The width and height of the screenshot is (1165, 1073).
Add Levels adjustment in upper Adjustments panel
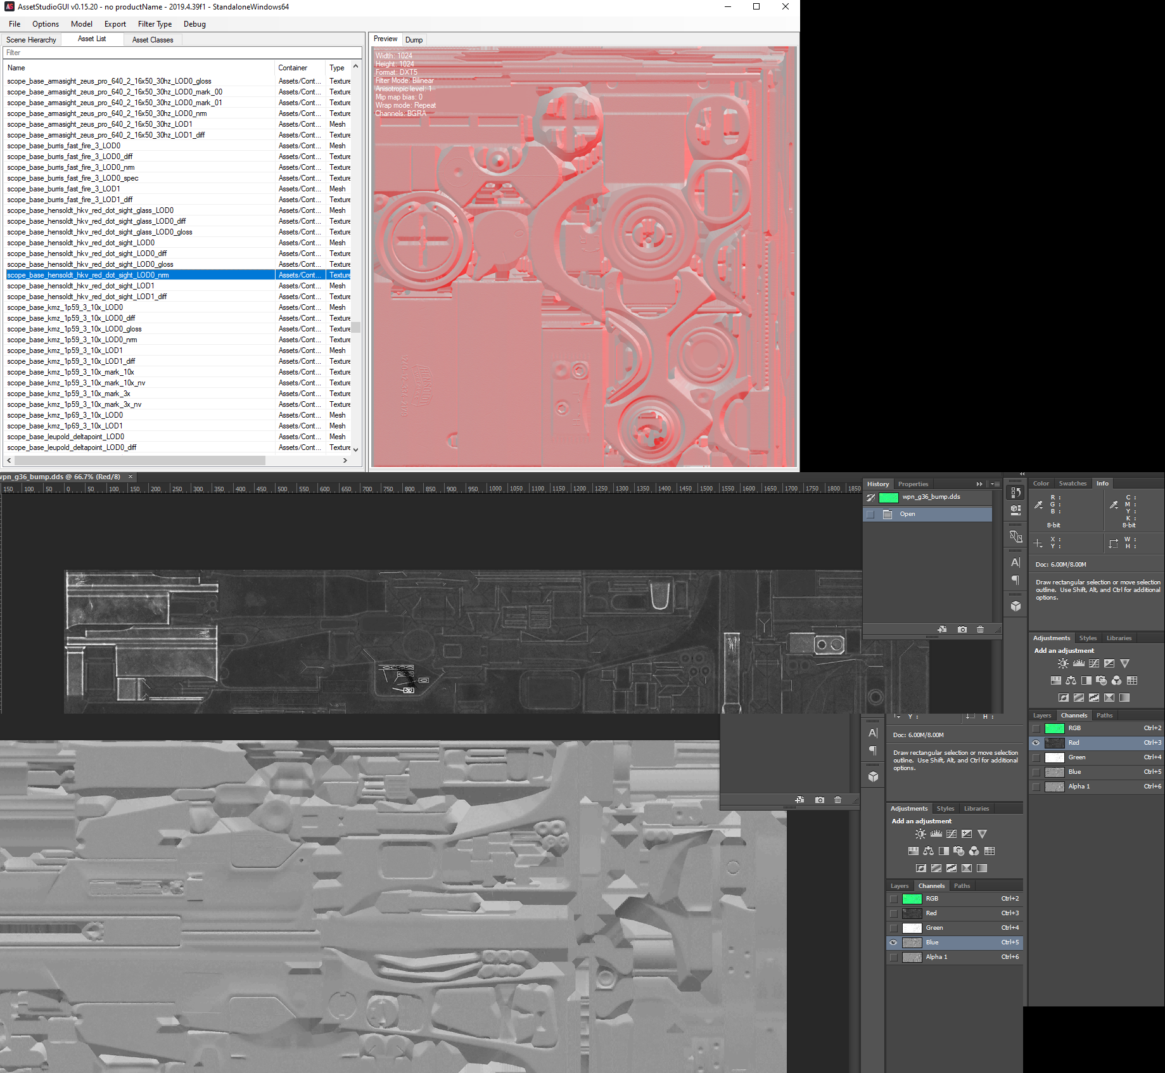pyautogui.click(x=1079, y=664)
